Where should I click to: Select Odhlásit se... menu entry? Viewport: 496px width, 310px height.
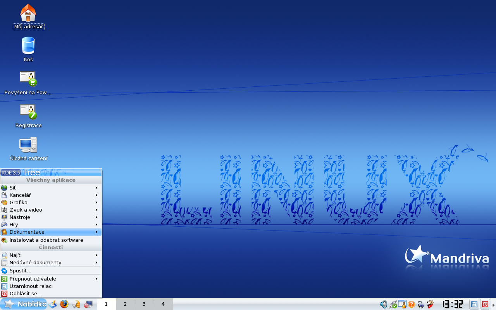click(x=51, y=293)
